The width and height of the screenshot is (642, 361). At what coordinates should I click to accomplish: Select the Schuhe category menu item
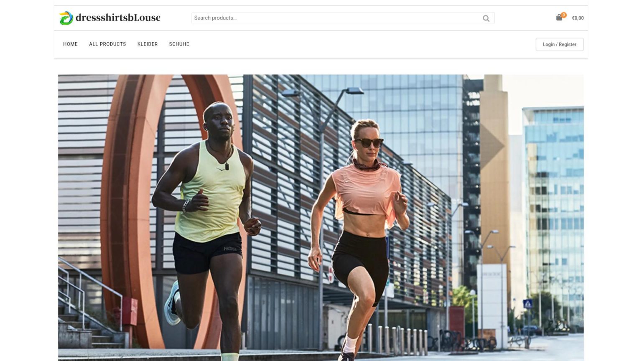coord(179,44)
